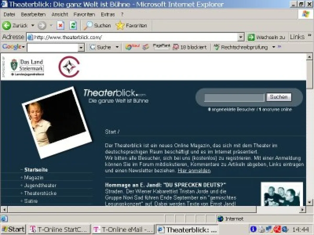
Task: Open the Extras menu
Action: [108, 15]
